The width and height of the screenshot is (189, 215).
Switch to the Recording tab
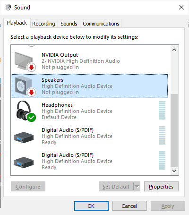(43, 24)
